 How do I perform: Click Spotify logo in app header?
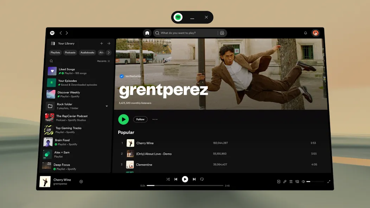(52, 33)
